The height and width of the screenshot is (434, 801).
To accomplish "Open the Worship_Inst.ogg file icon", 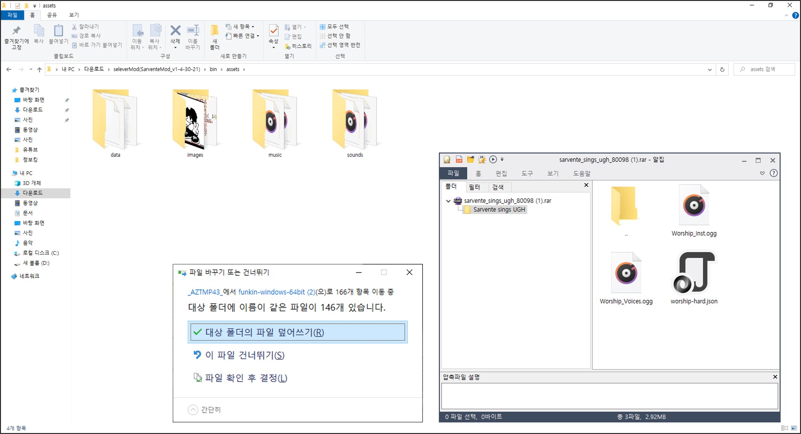I will (x=694, y=206).
